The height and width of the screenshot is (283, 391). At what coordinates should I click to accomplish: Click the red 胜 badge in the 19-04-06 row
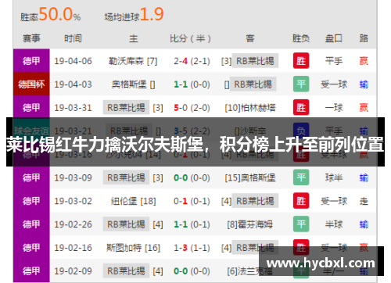point(301,61)
